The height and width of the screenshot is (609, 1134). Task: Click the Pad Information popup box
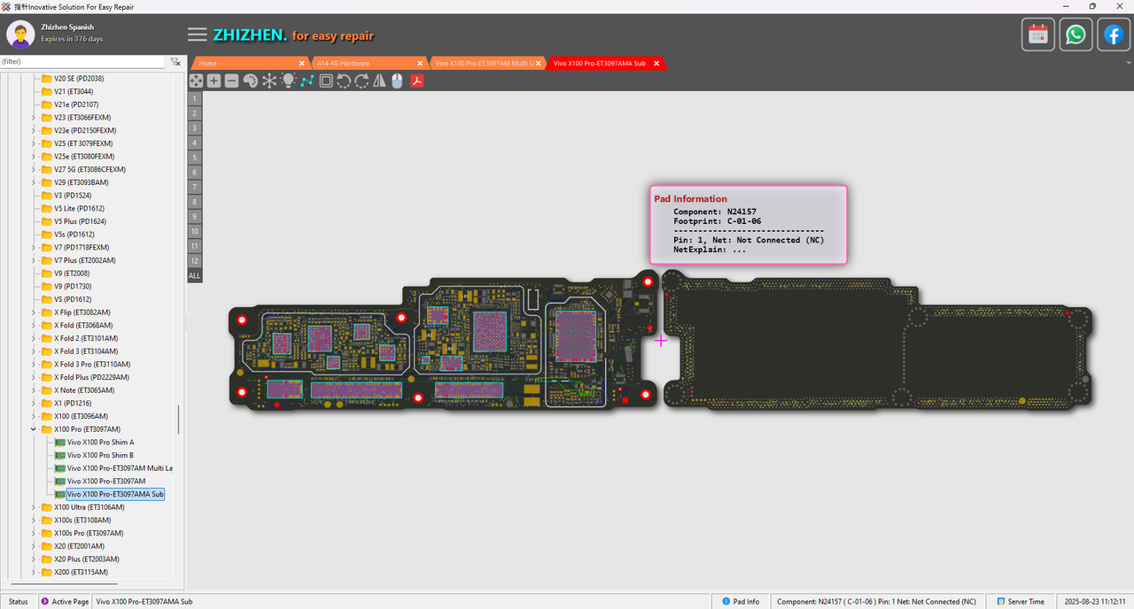tap(749, 224)
